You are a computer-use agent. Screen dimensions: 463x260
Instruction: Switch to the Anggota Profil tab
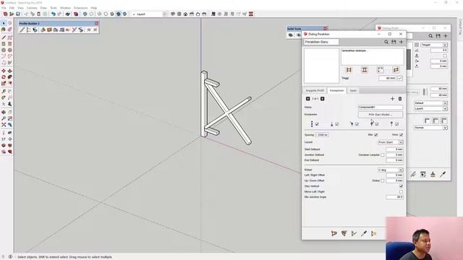click(x=315, y=90)
